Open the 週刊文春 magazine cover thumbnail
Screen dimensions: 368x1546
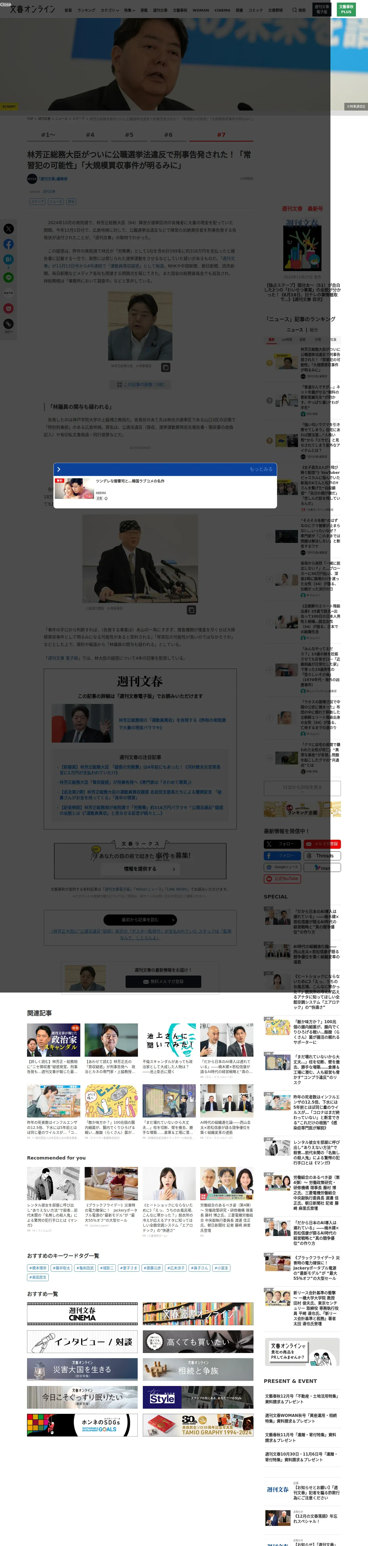(x=302, y=245)
